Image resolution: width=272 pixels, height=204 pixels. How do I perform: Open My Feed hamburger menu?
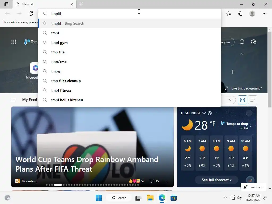pos(13,100)
